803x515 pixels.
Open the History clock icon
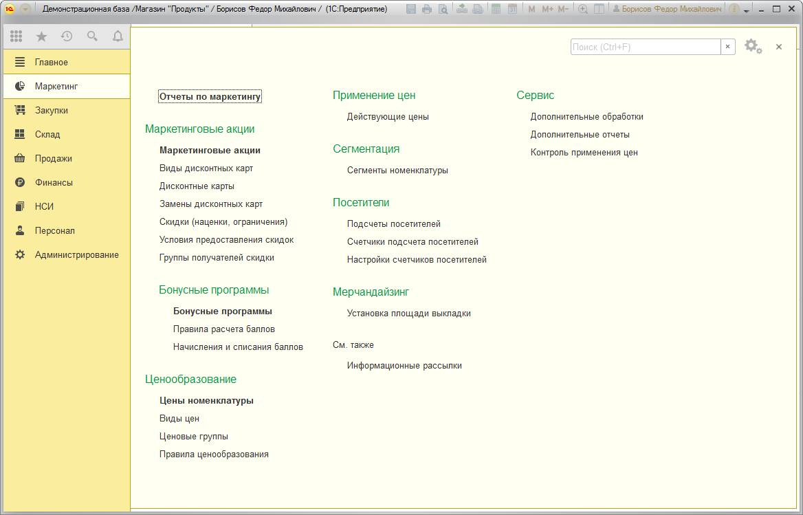tap(67, 36)
